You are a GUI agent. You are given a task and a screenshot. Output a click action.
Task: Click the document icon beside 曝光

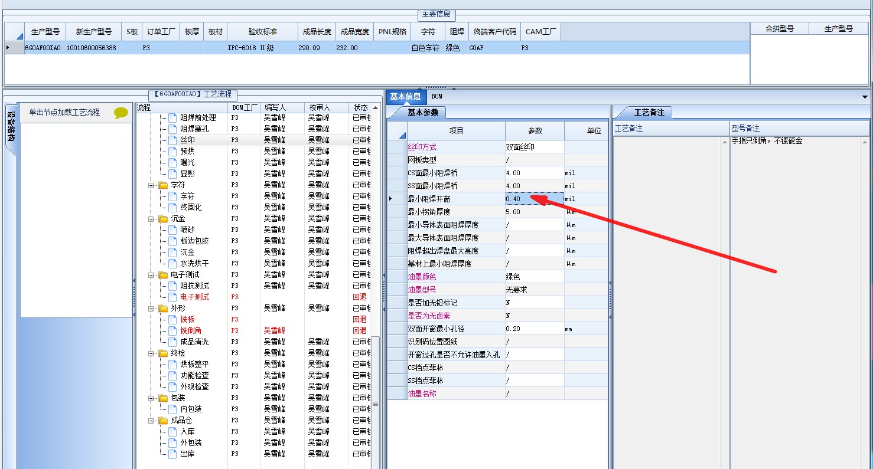(172, 162)
